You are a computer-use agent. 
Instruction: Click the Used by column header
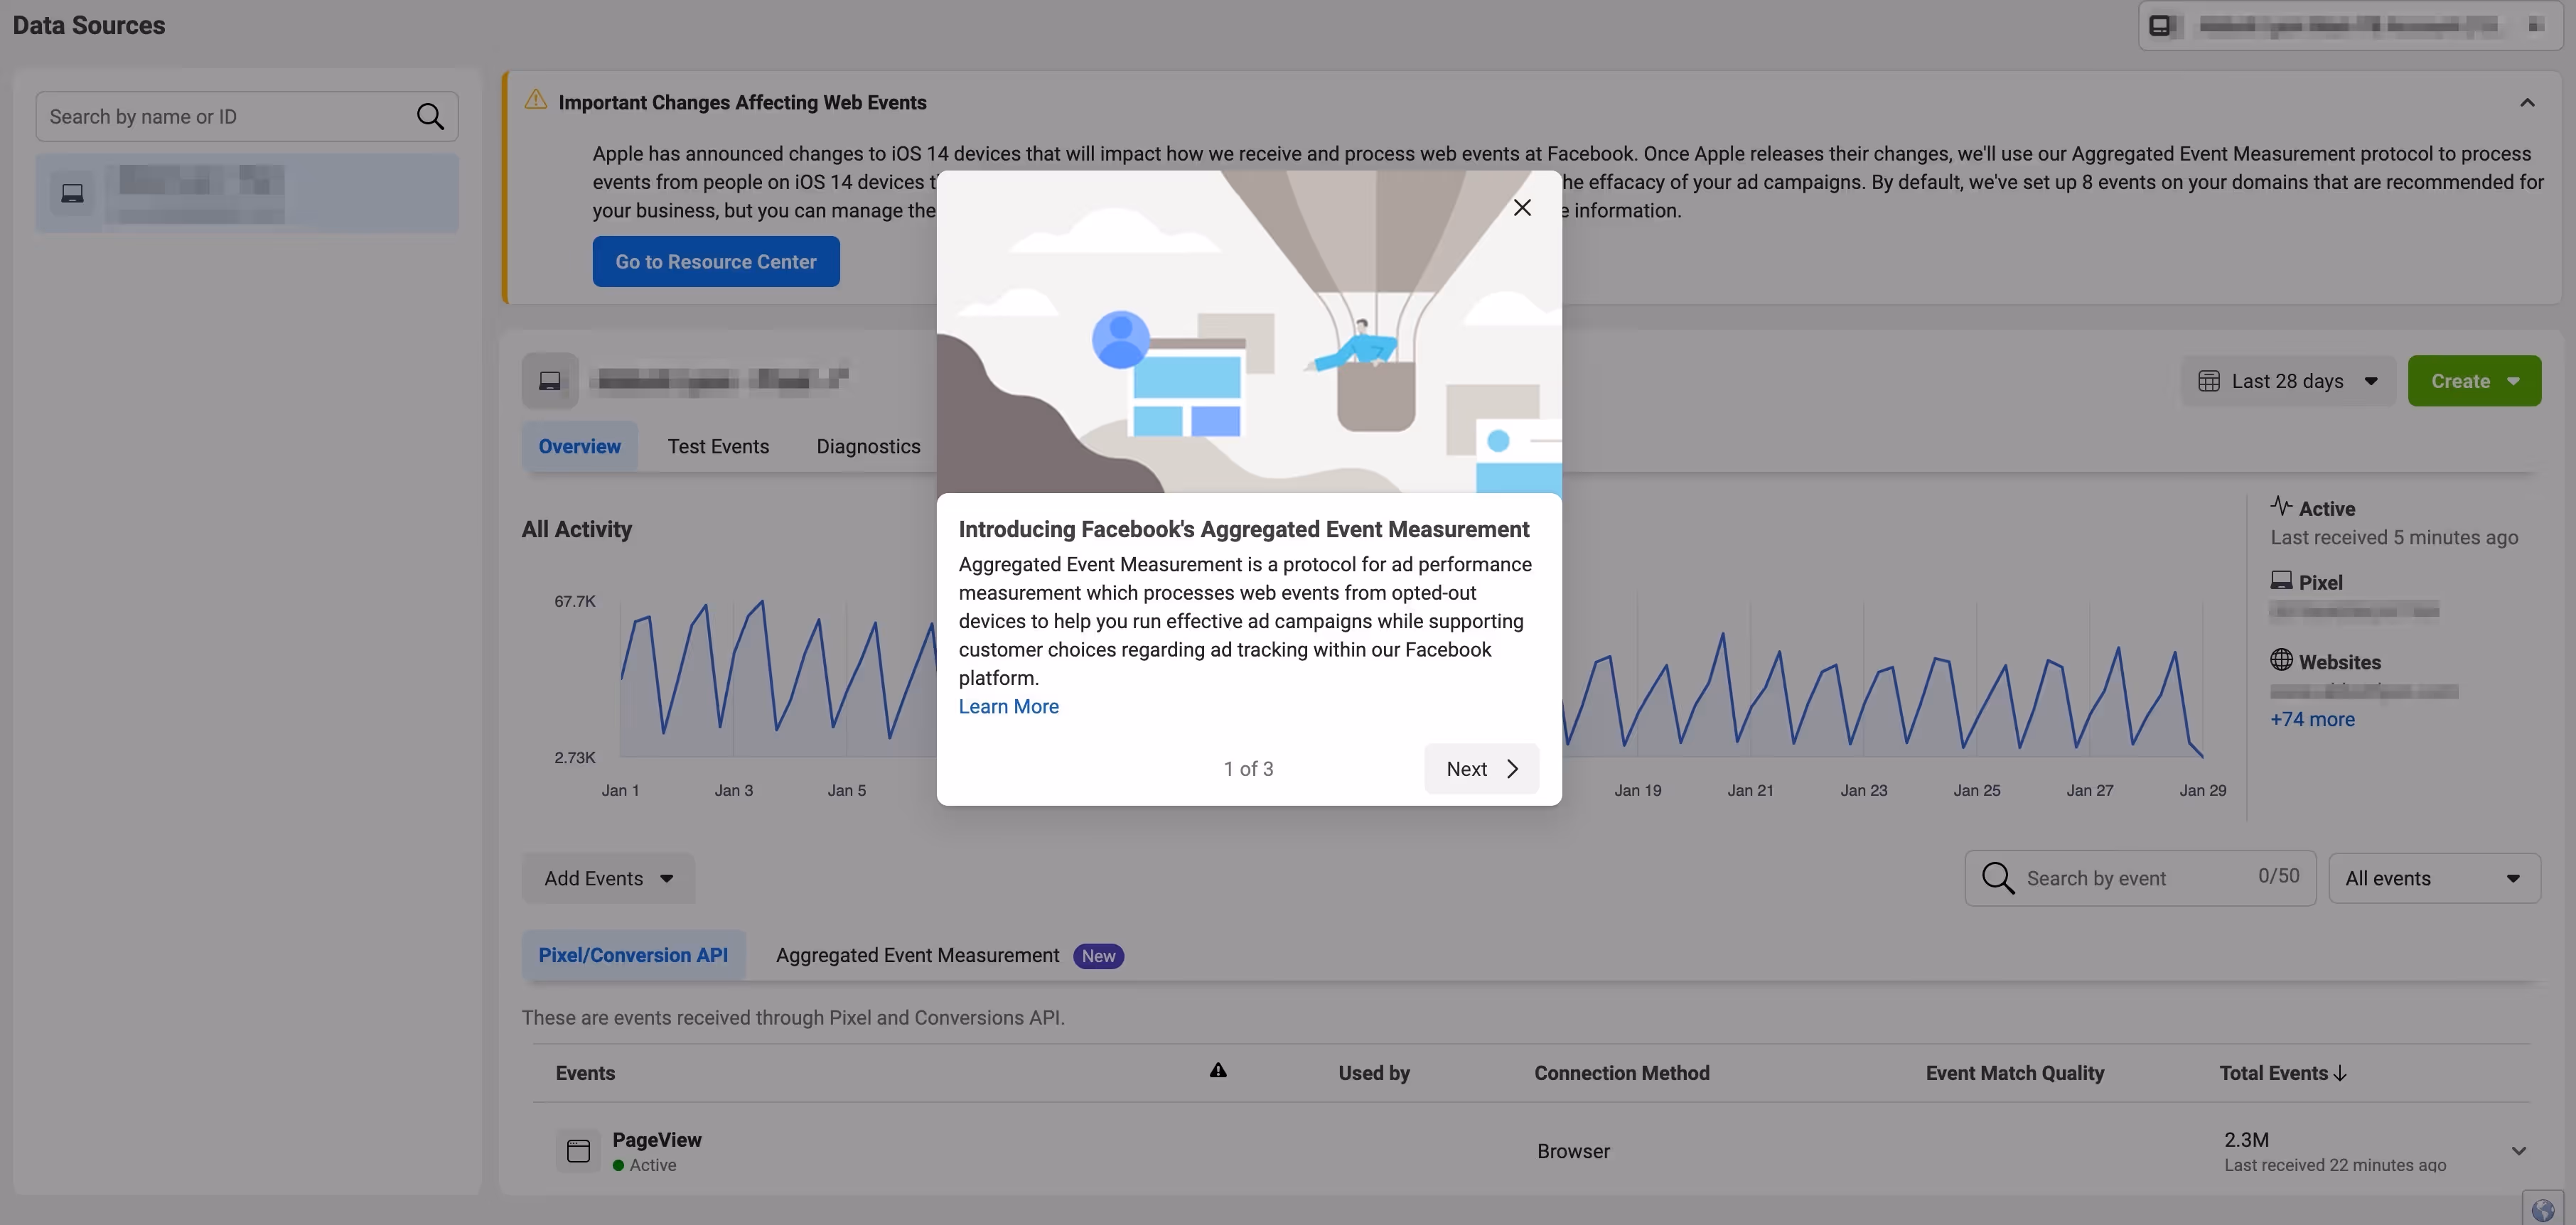click(x=1374, y=1073)
